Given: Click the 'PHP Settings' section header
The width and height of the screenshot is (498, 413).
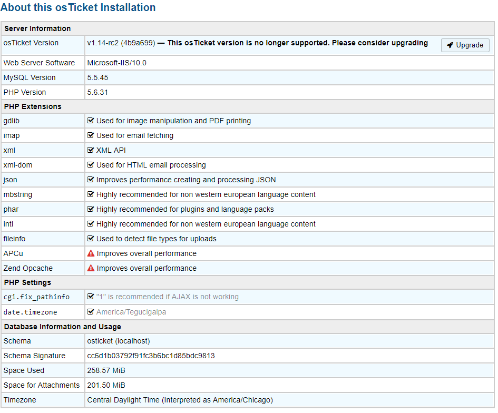Looking at the screenshot, I should point(27,282).
